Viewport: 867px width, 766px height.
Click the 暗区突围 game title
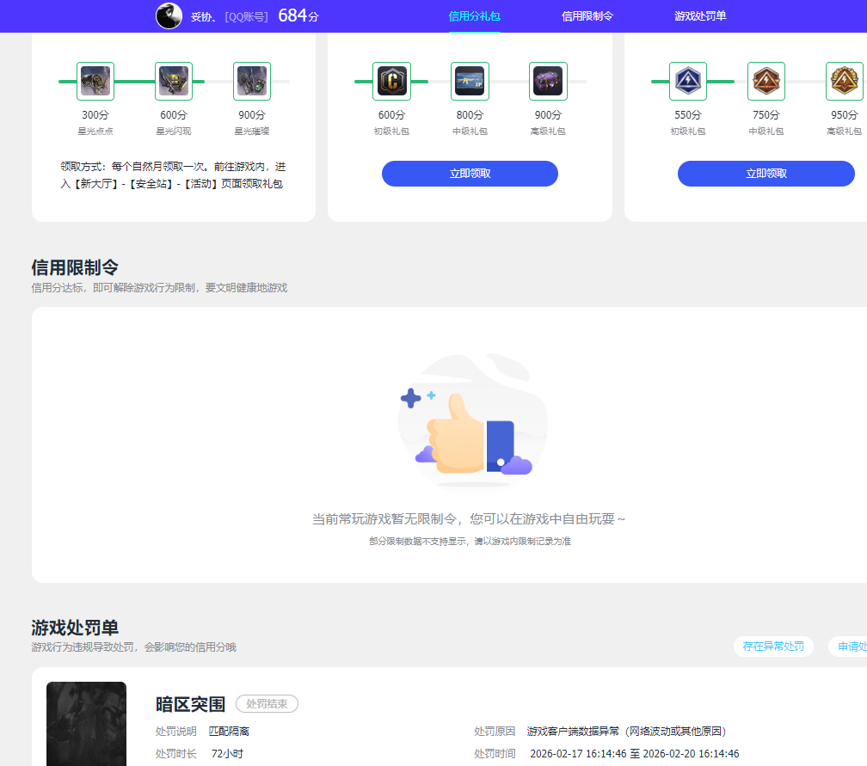190,704
